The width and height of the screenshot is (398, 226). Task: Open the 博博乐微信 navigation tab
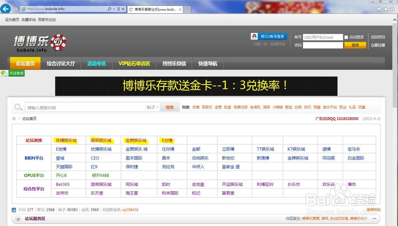pyautogui.click(x=174, y=63)
